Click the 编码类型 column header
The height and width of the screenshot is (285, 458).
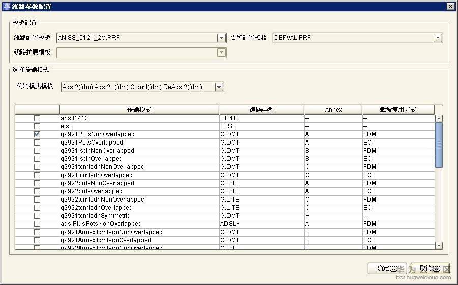pos(262,110)
